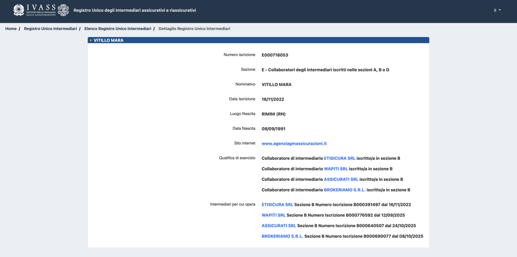Image resolution: width=517 pixels, height=257 pixels.
Task: Click the date 16/11/2022 beside Data Iscrizione
Action: tap(272, 99)
